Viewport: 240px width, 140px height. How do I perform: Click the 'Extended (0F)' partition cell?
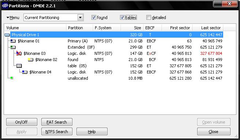(x=81, y=47)
